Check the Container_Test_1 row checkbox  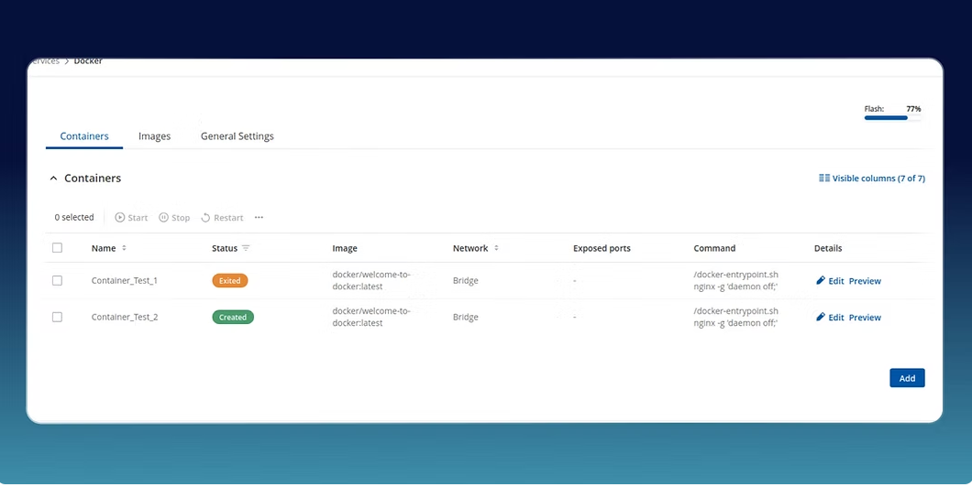(x=57, y=281)
